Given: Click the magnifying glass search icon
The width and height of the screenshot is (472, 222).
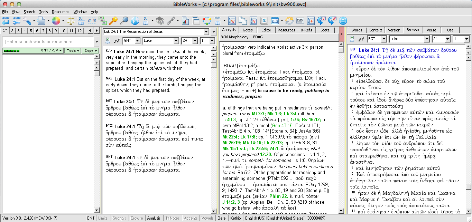Looking at the screenshot, I should pyautogui.click(x=124, y=21).
